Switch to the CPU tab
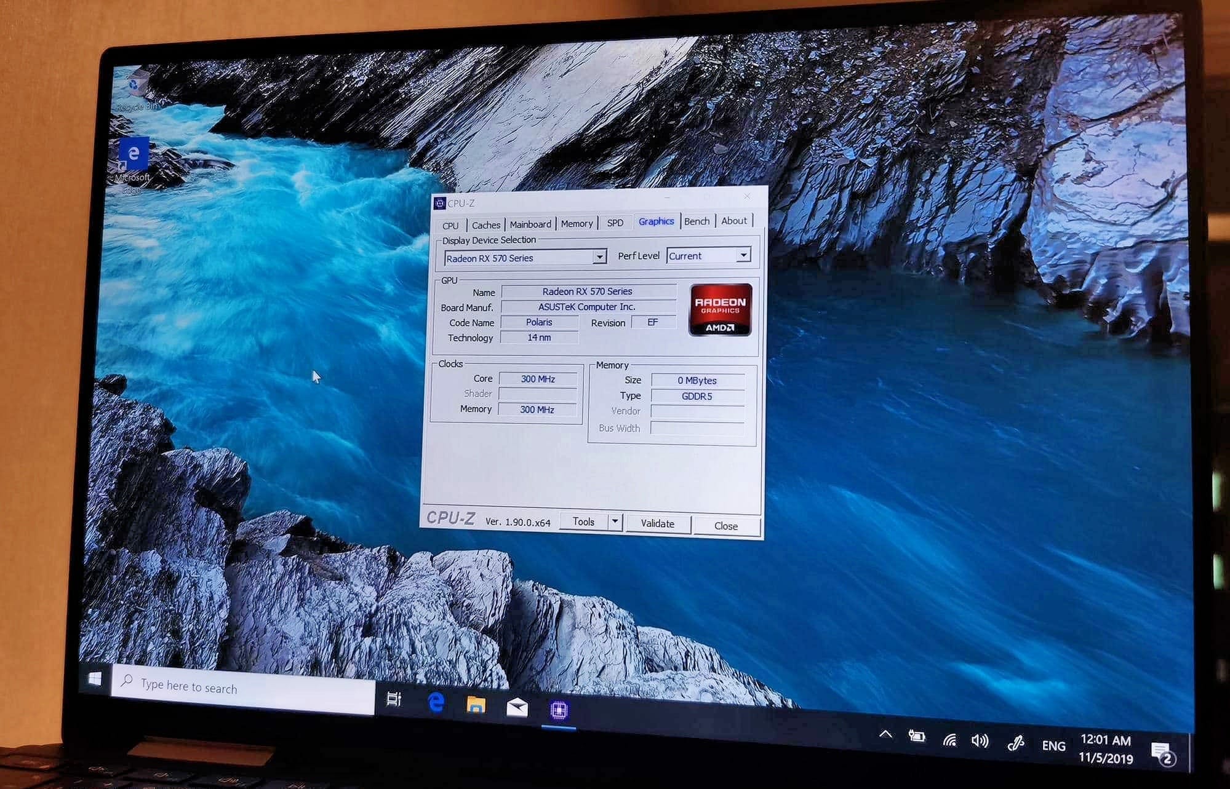This screenshot has width=1230, height=789. (x=450, y=226)
